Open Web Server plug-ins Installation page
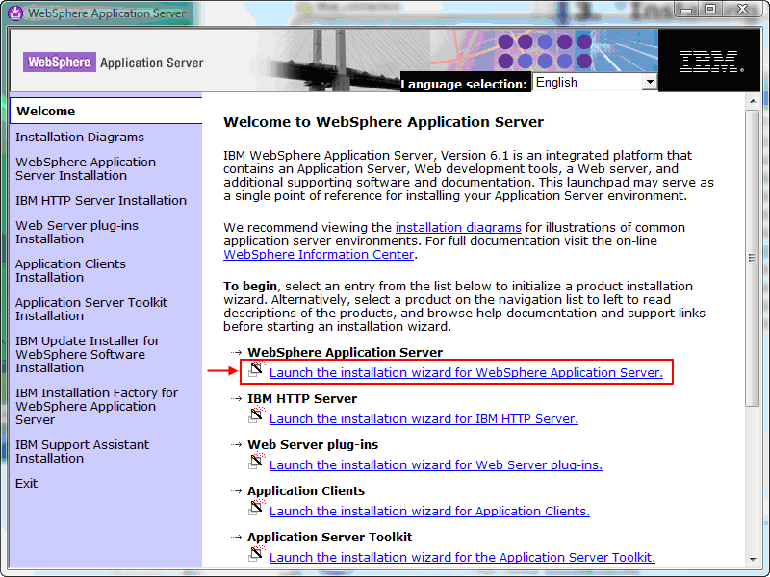 tap(77, 233)
